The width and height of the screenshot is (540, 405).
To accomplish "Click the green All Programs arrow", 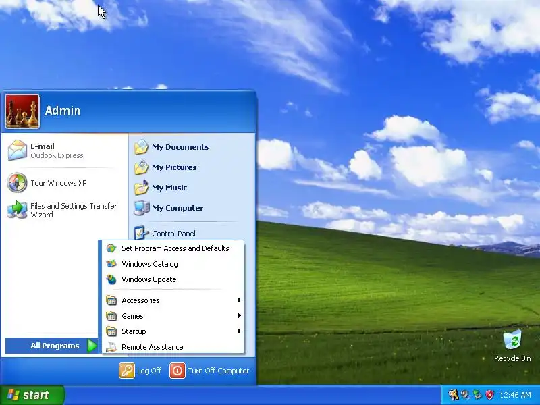I will click(92, 346).
